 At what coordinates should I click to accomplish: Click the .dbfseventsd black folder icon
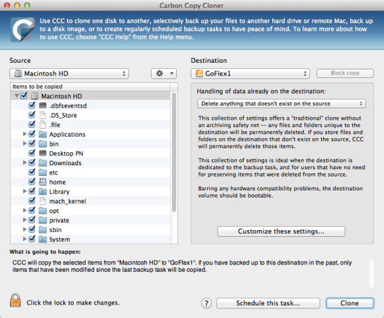42,105
